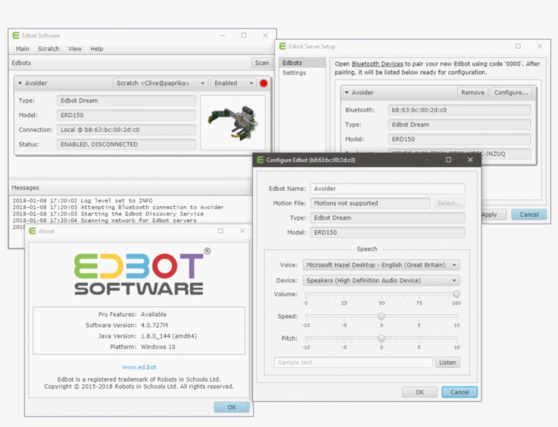
Task: Collapse the Avoider panel in Edbot Software
Action: (20, 83)
